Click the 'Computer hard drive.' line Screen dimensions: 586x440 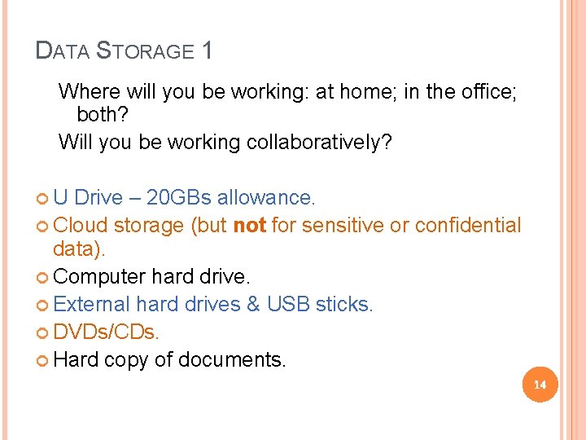tap(151, 277)
